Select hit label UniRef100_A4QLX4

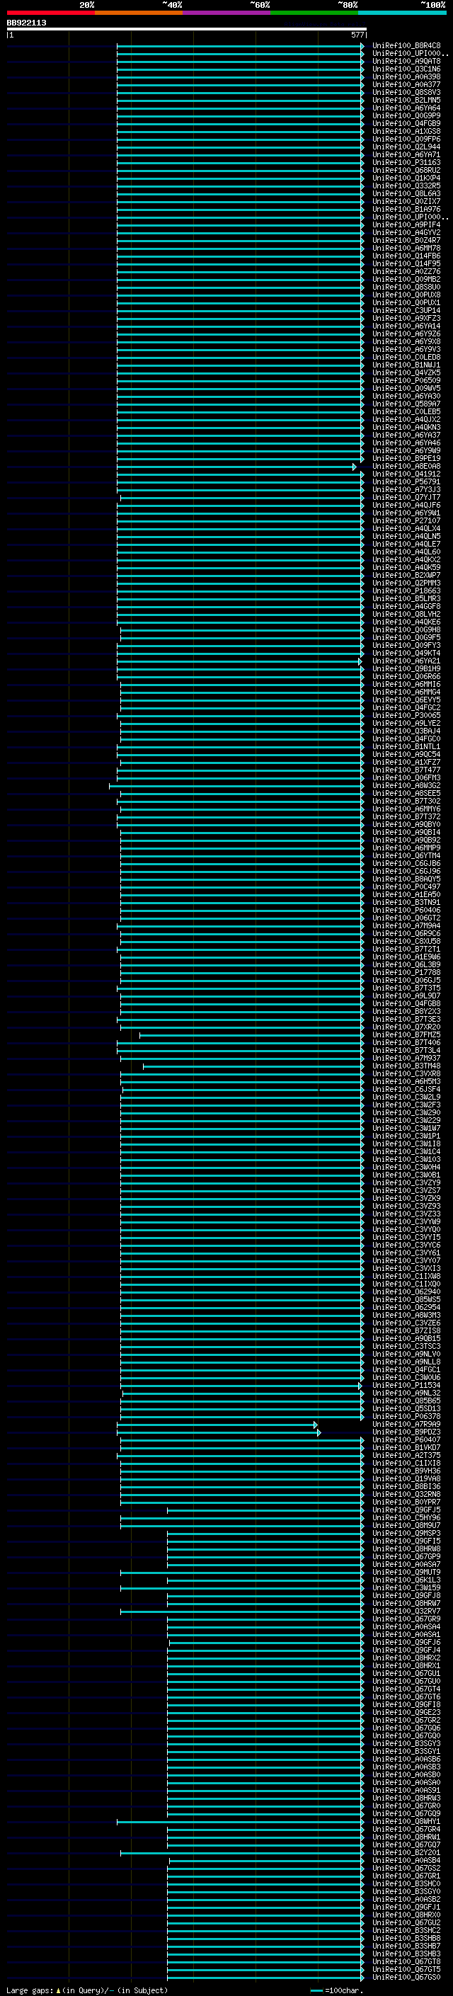click(x=406, y=528)
